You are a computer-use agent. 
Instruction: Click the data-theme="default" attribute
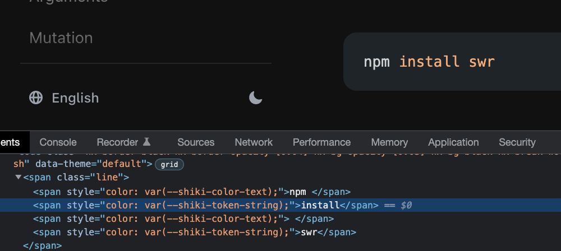click(x=91, y=164)
